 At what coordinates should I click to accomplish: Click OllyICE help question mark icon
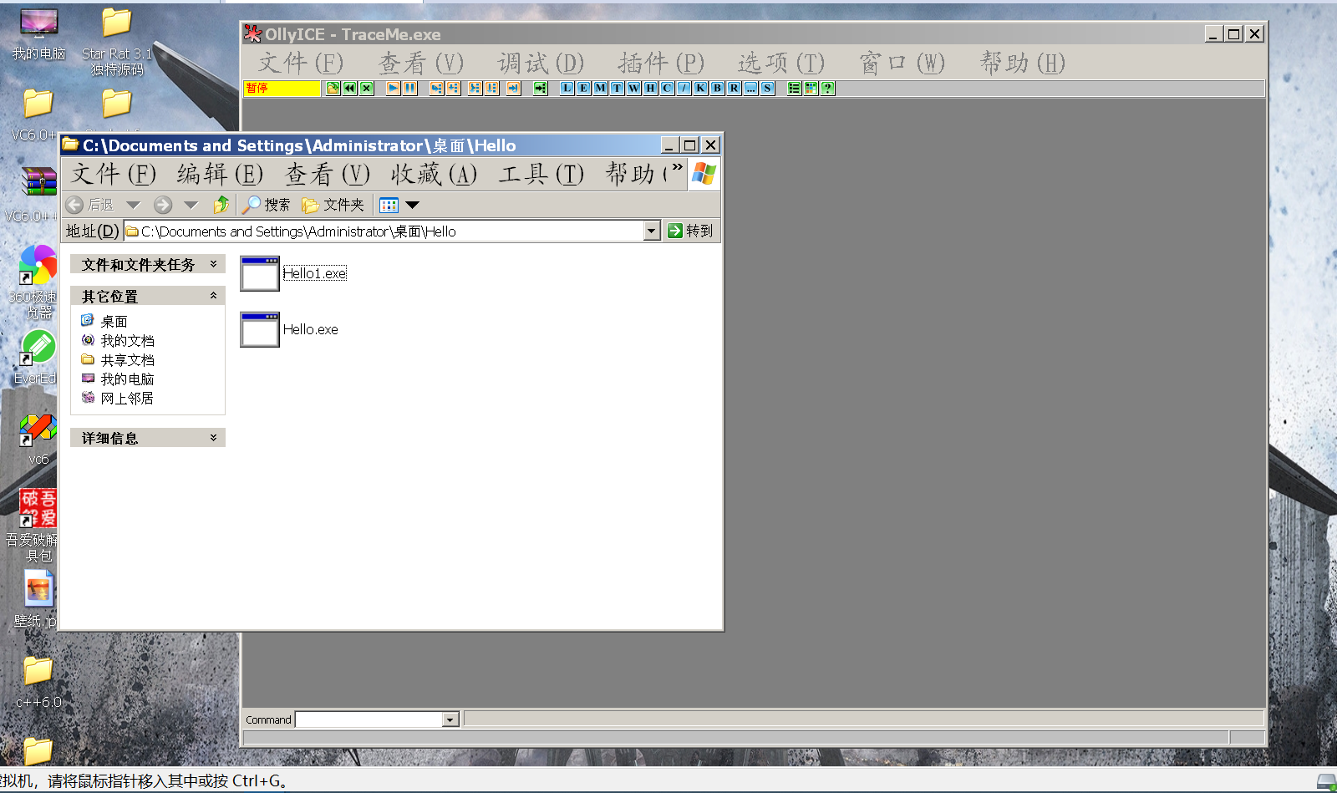click(827, 88)
